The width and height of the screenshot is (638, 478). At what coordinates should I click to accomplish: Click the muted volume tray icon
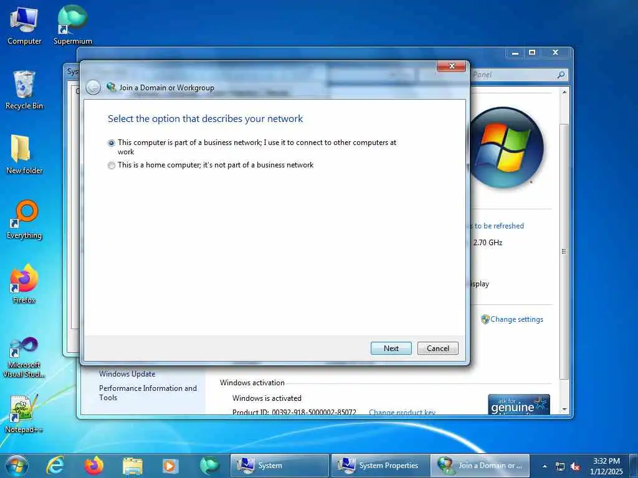coord(575,467)
